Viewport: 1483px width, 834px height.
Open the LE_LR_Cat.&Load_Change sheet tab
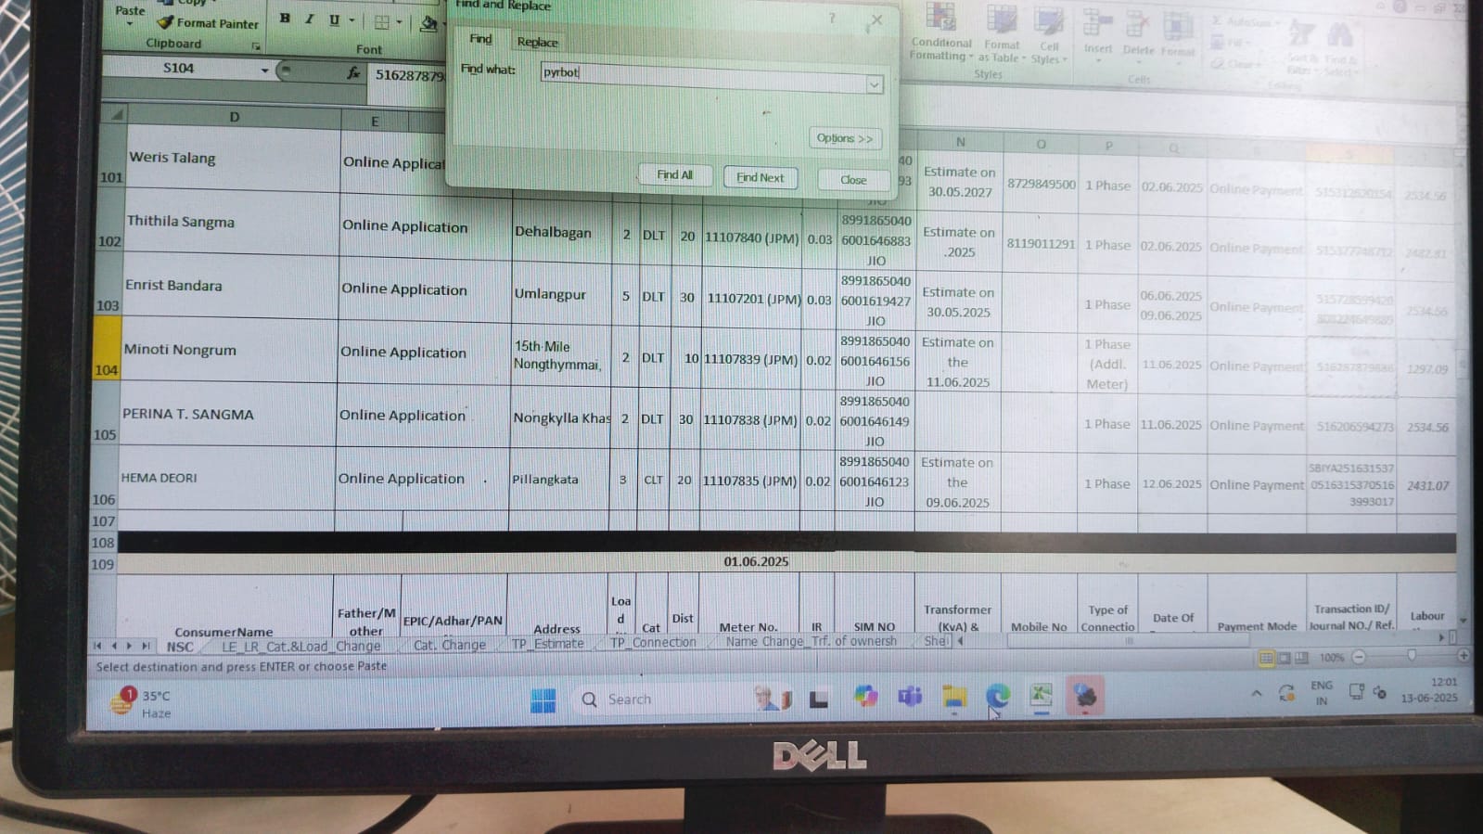click(x=301, y=647)
